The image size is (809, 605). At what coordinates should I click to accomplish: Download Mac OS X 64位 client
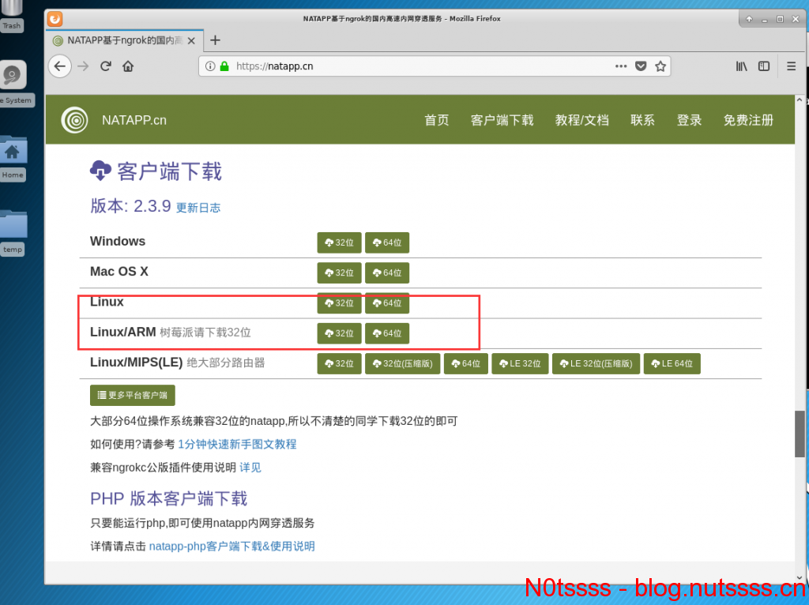[x=387, y=272]
